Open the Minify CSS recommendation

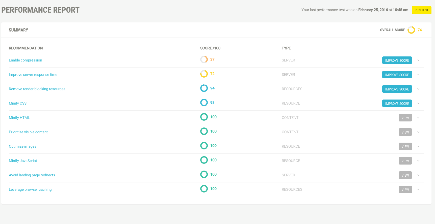(18, 103)
